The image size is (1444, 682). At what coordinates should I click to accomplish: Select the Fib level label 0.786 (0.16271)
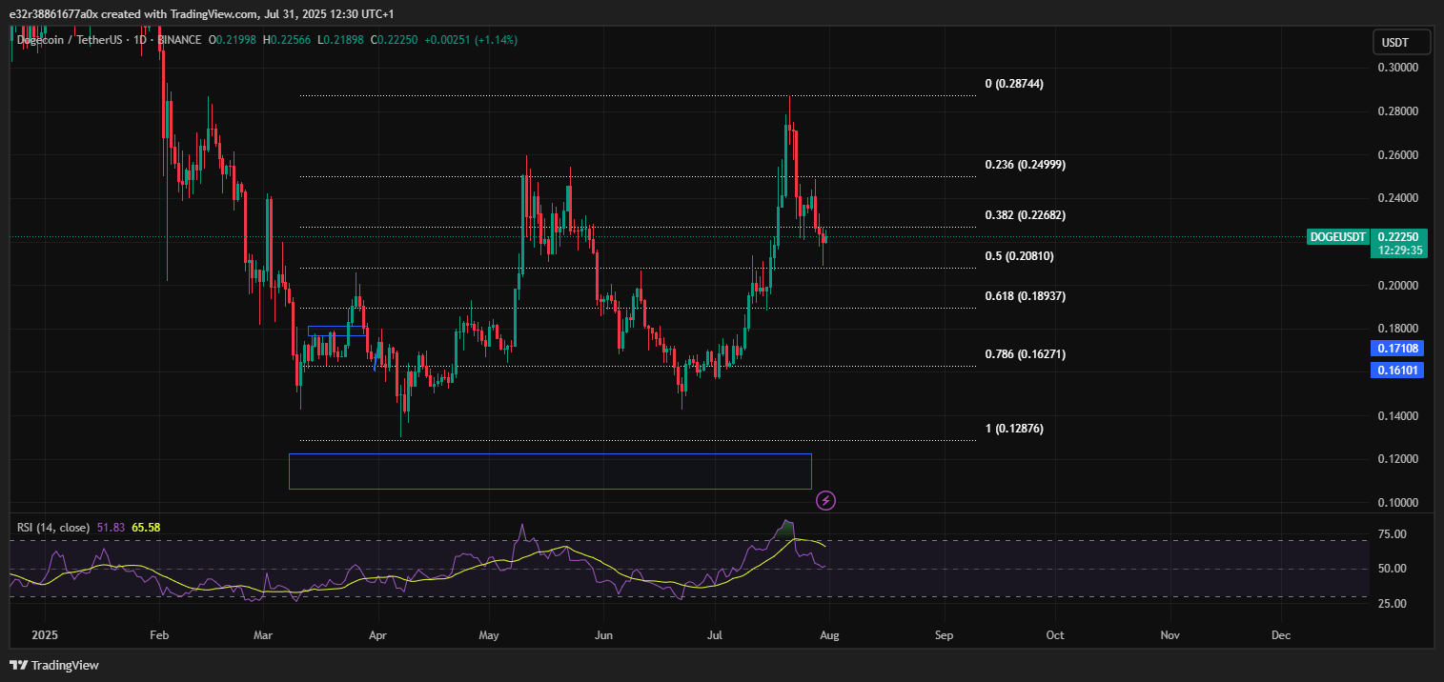1025,354
